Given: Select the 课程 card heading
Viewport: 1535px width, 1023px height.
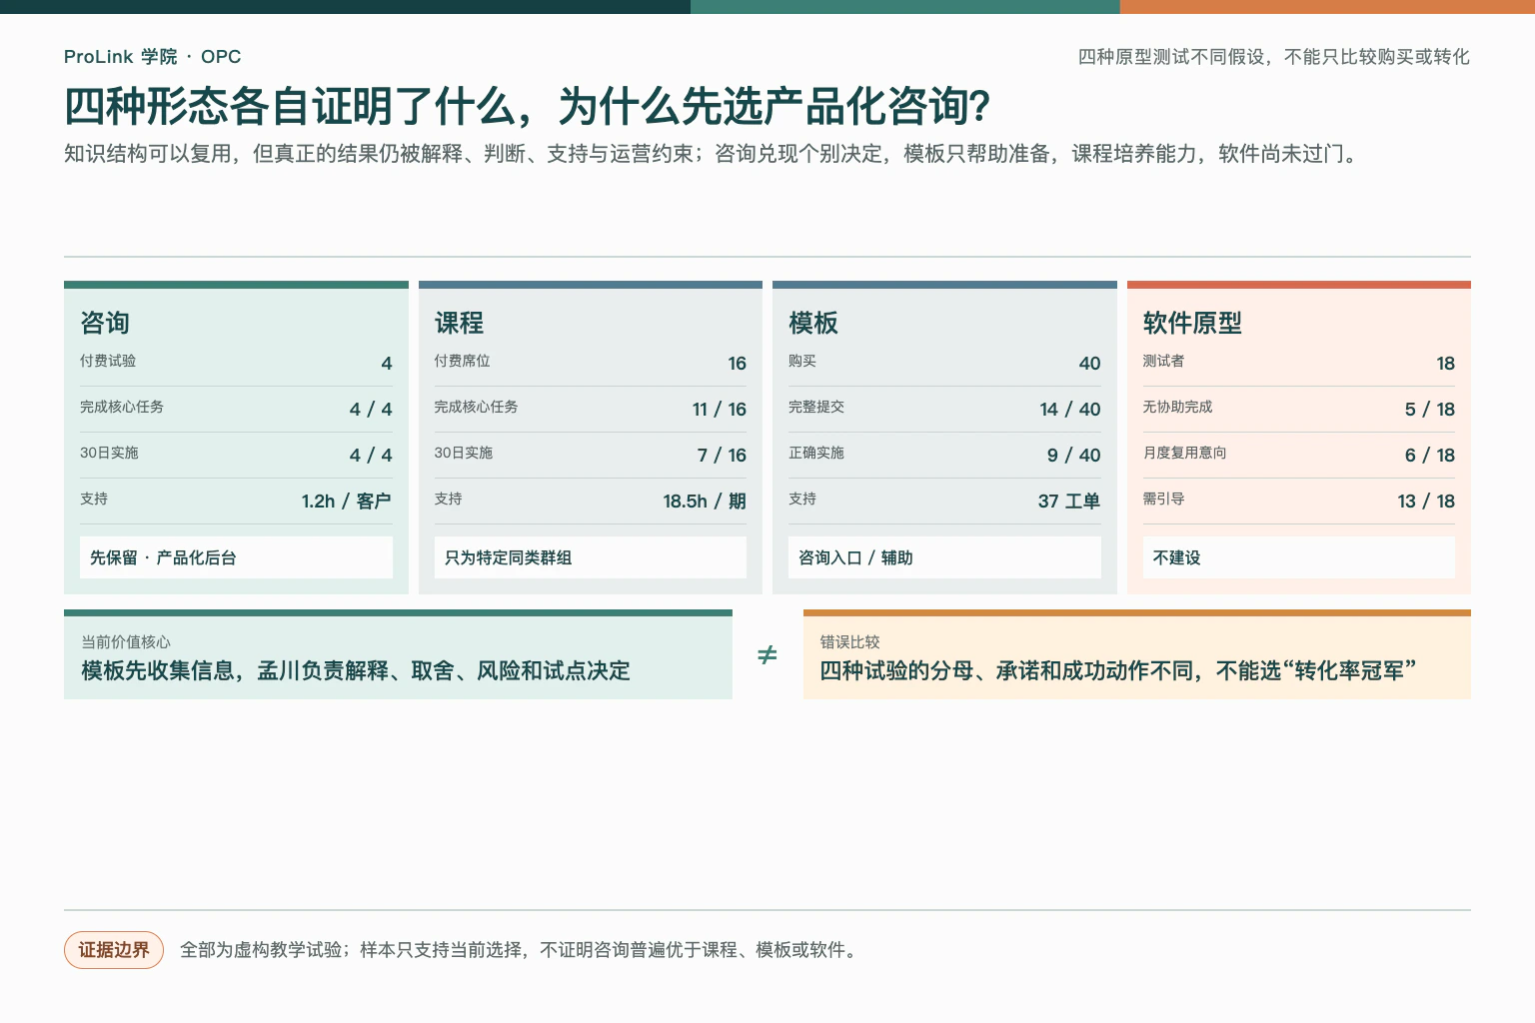Looking at the screenshot, I should point(459,323).
